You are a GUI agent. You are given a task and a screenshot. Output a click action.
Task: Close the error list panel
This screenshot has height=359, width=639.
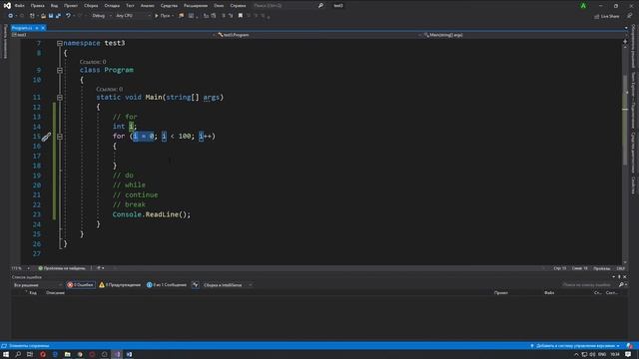tap(625, 277)
